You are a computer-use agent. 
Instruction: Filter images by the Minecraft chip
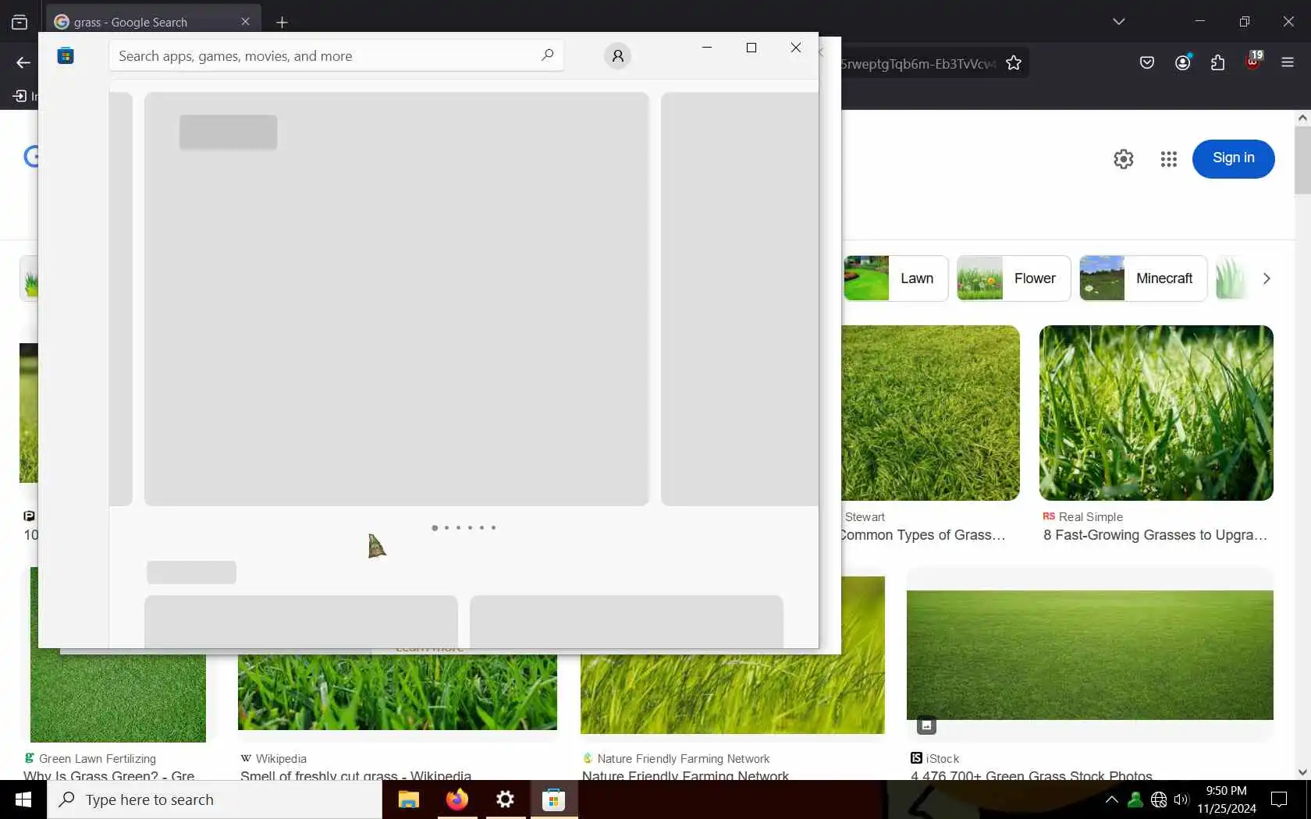pyautogui.click(x=1143, y=278)
